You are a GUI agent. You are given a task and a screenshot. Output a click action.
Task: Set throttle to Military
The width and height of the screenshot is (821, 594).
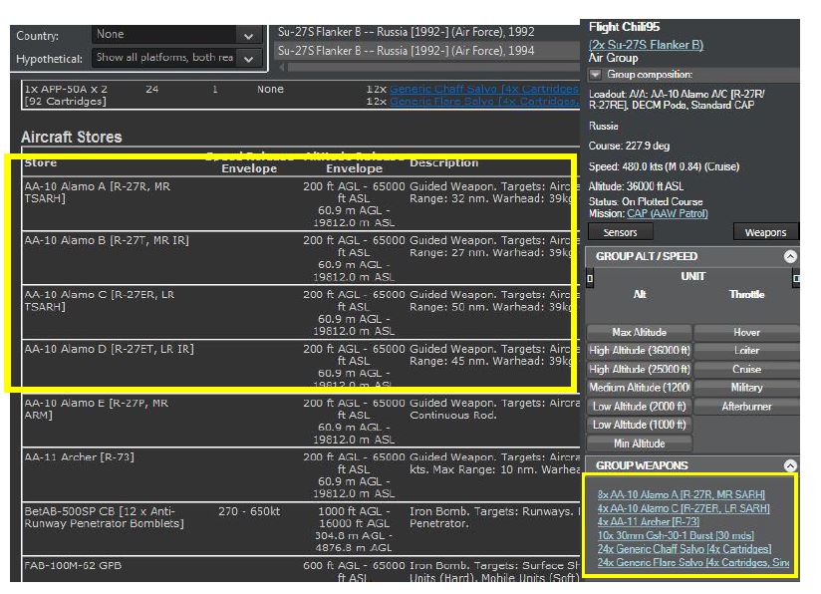tap(746, 388)
